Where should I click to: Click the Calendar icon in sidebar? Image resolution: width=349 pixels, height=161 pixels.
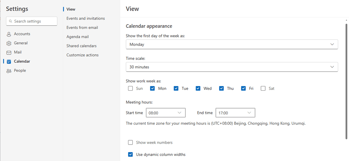9,62
